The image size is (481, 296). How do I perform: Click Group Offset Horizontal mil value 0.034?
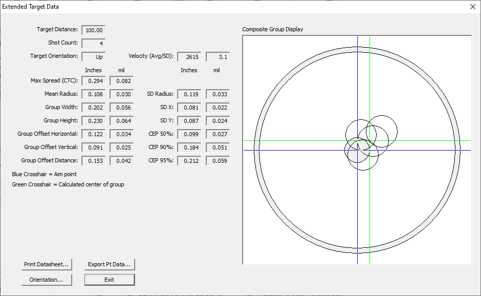[121, 134]
